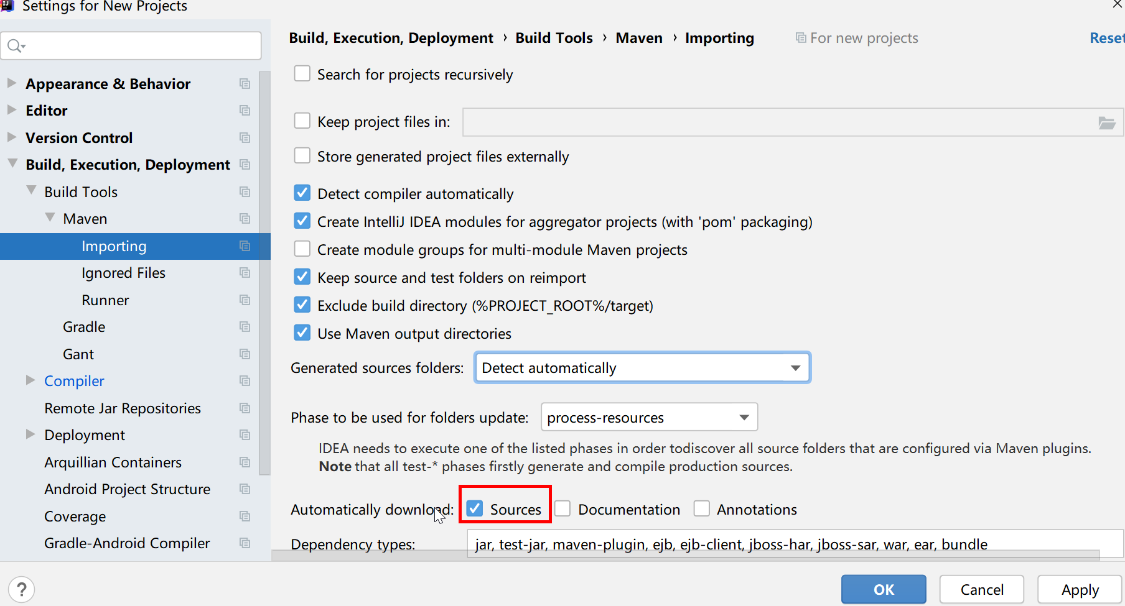Uncheck Use Maven output directories

click(x=302, y=333)
